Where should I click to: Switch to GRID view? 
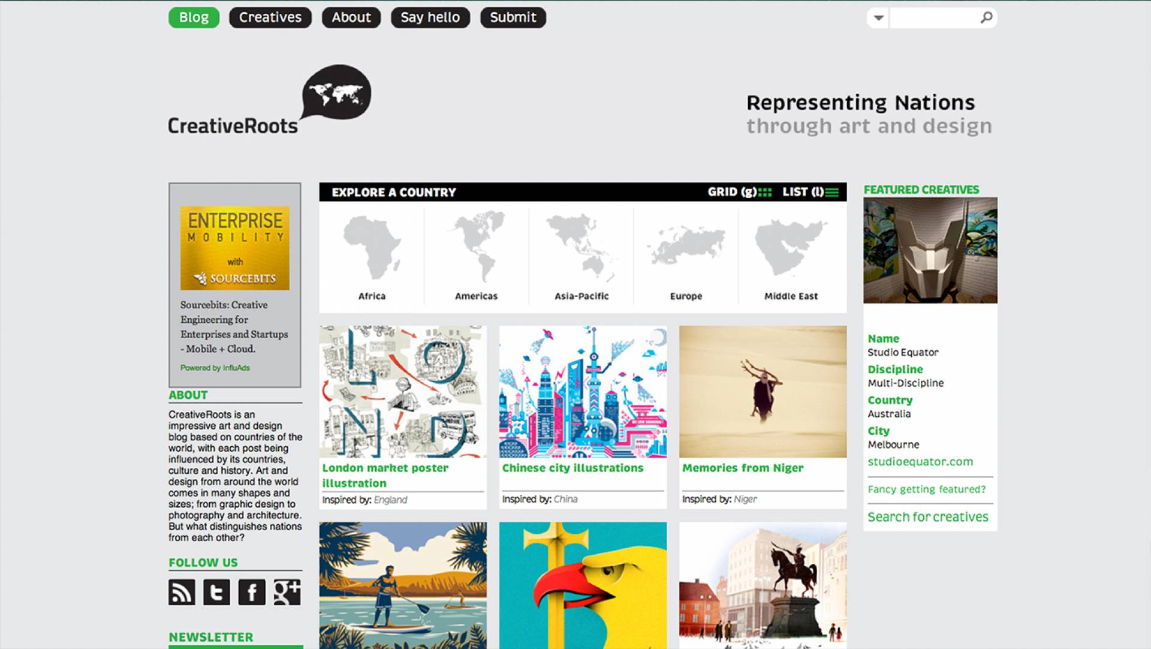pyautogui.click(x=740, y=192)
